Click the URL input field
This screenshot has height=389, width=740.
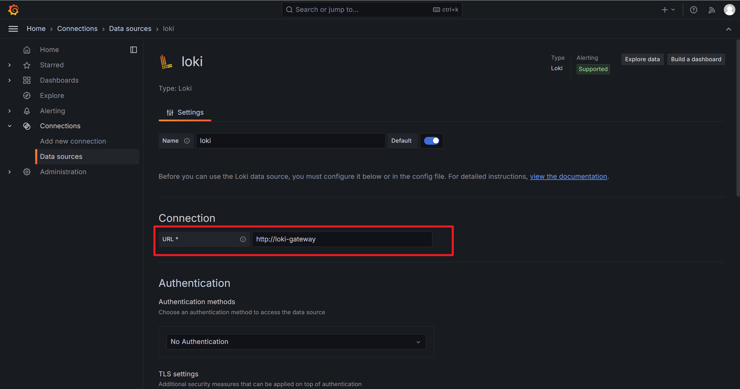[342, 239]
